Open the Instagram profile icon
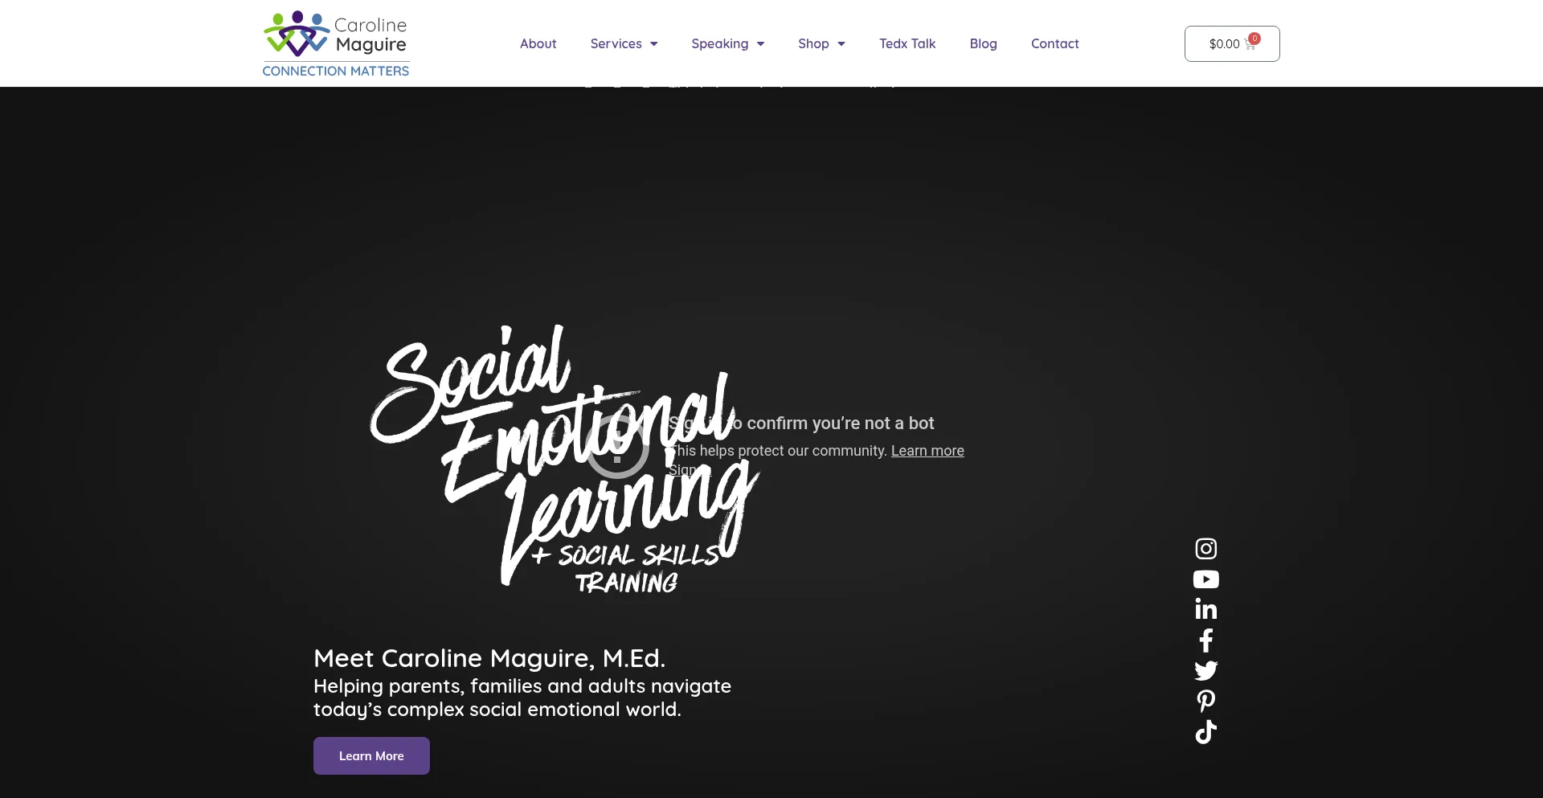 click(1205, 549)
